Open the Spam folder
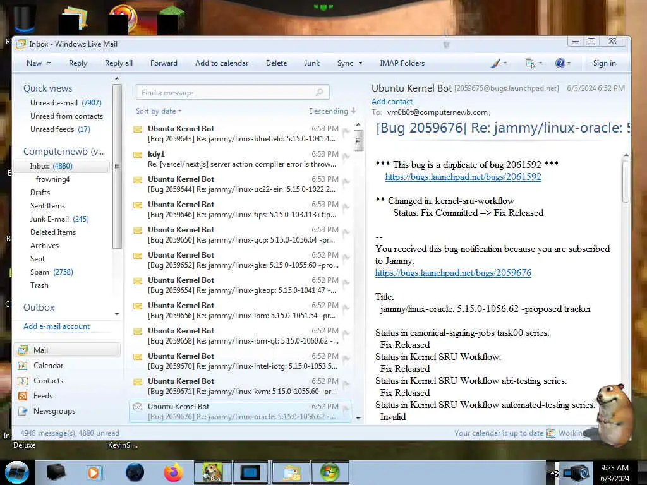 (x=52, y=272)
